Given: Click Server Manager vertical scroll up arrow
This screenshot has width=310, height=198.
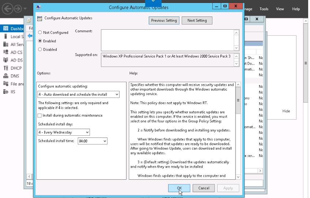Looking at the screenshot, I should tap(306, 21).
